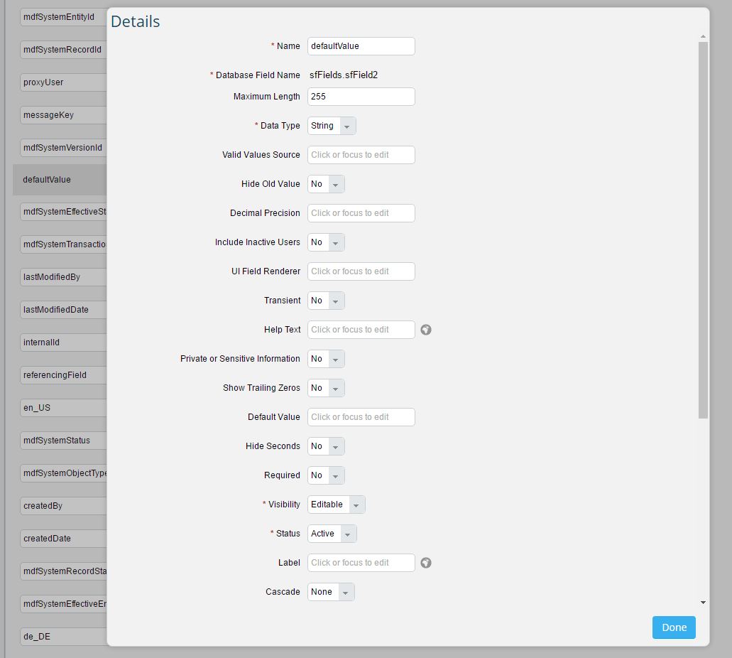
Task: Focus the Help Text field
Action: tap(361, 330)
